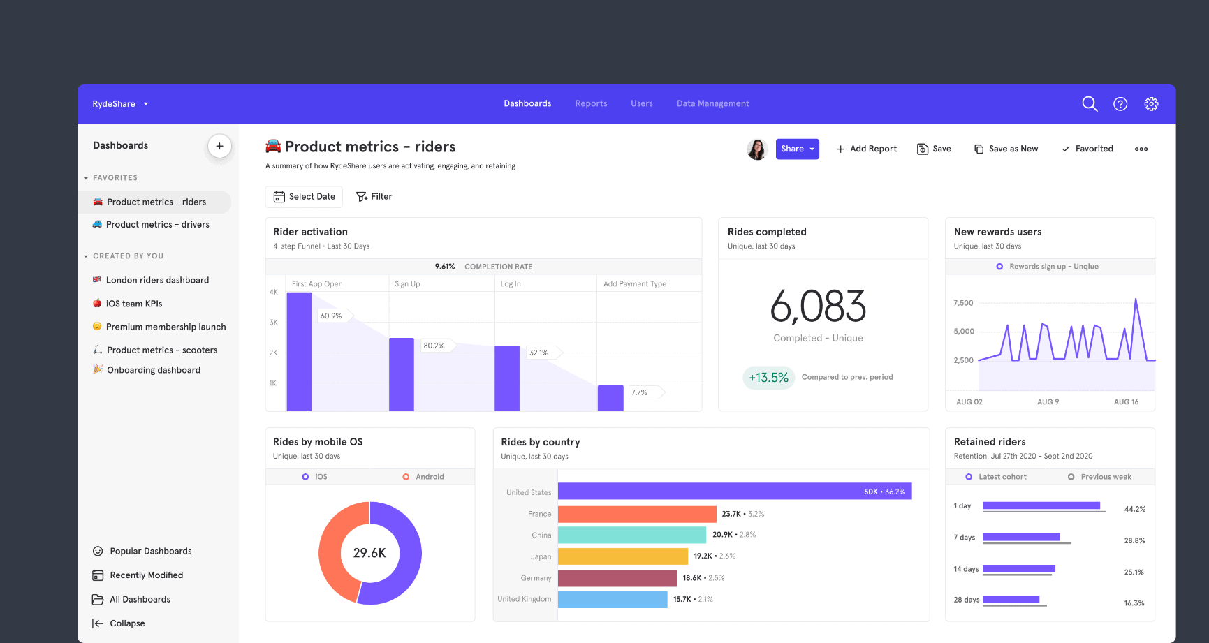Open the Data Management section
This screenshot has height=643, width=1209.
point(712,103)
